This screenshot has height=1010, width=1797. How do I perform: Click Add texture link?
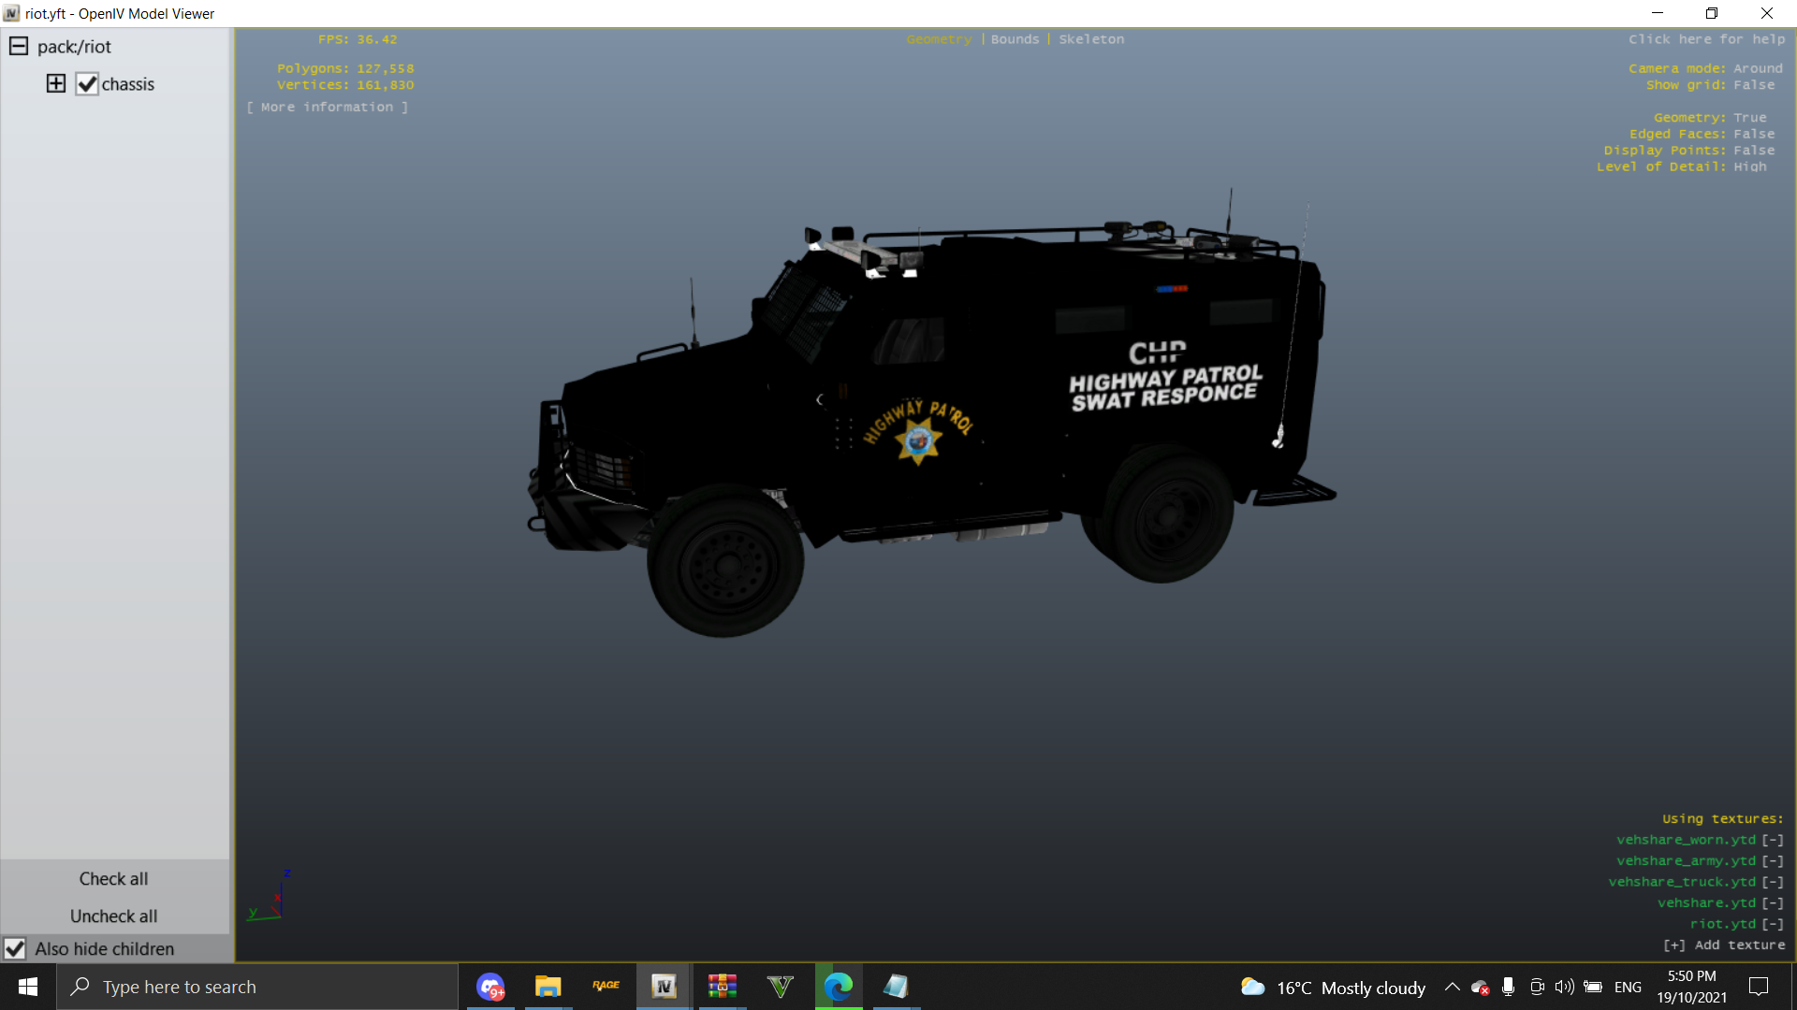point(1724,945)
